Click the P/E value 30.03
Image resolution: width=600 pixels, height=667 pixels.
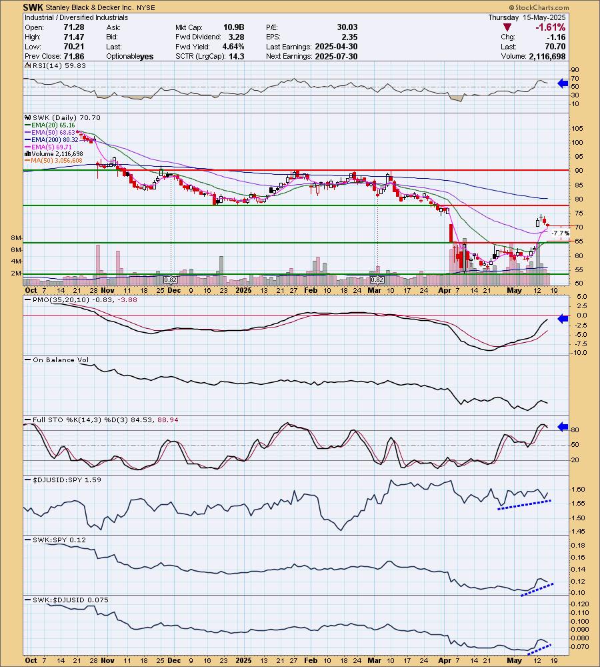(347, 27)
